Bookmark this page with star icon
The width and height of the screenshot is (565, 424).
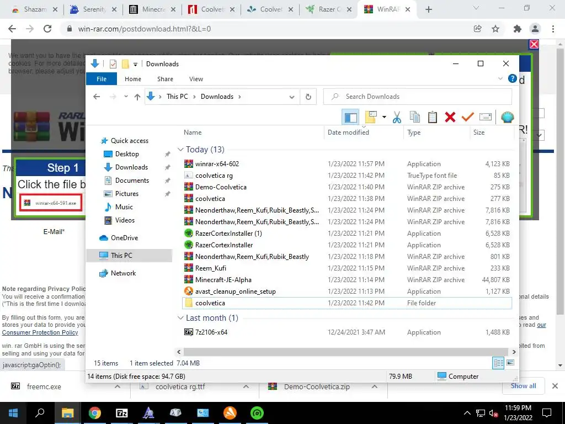point(495,29)
